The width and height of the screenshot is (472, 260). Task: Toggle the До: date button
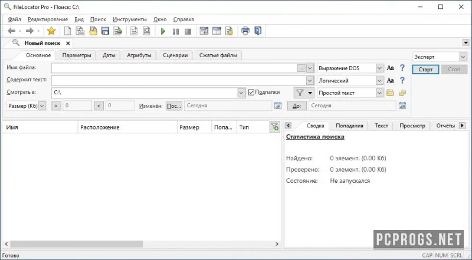(x=297, y=106)
